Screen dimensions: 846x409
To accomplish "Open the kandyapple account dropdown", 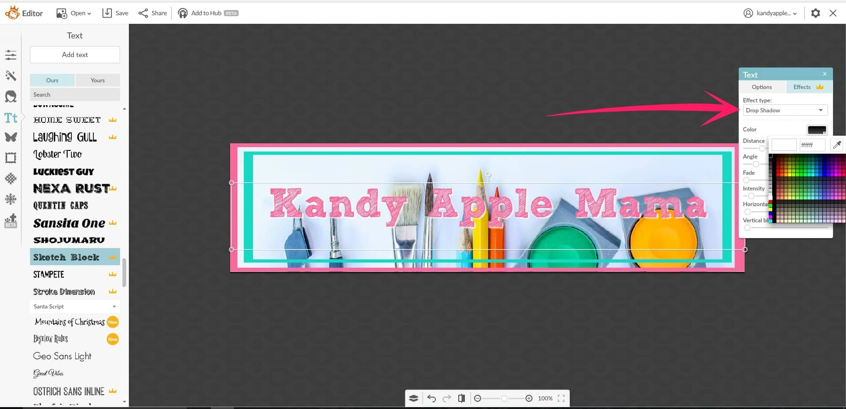I will 770,13.
